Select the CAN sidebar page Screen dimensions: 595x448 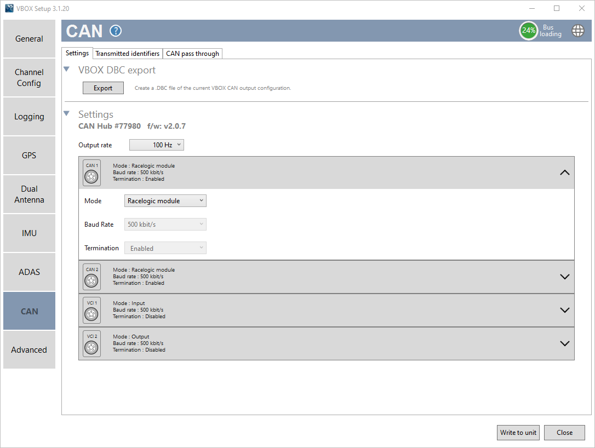coord(29,311)
